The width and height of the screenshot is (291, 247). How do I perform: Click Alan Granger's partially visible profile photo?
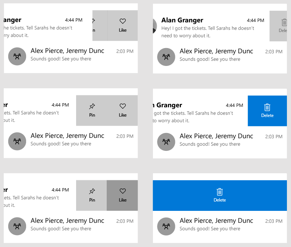point(155,26)
